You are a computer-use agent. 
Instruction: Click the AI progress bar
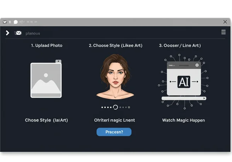click(184, 98)
